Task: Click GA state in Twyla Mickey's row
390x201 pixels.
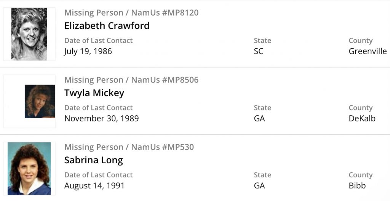Action: pyautogui.click(x=259, y=118)
